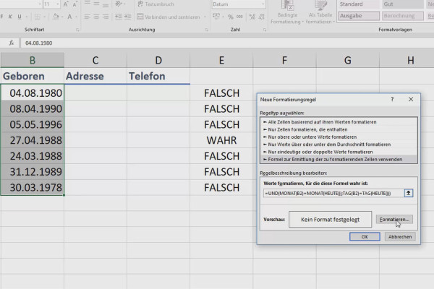
Task: Click the Adresse header cell
Action: coord(95,76)
